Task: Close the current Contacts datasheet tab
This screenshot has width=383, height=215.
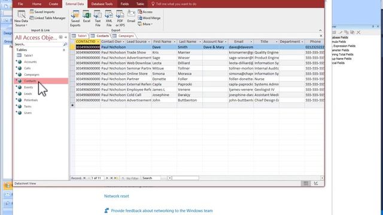Action: pyautogui.click(x=321, y=36)
